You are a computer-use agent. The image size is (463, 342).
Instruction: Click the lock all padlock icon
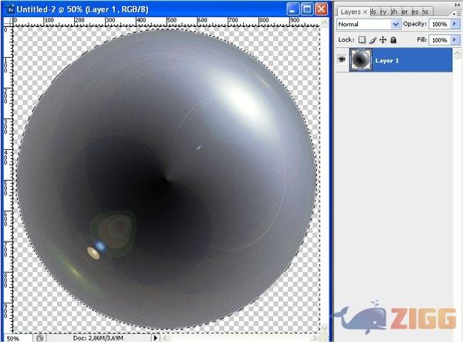(x=393, y=39)
